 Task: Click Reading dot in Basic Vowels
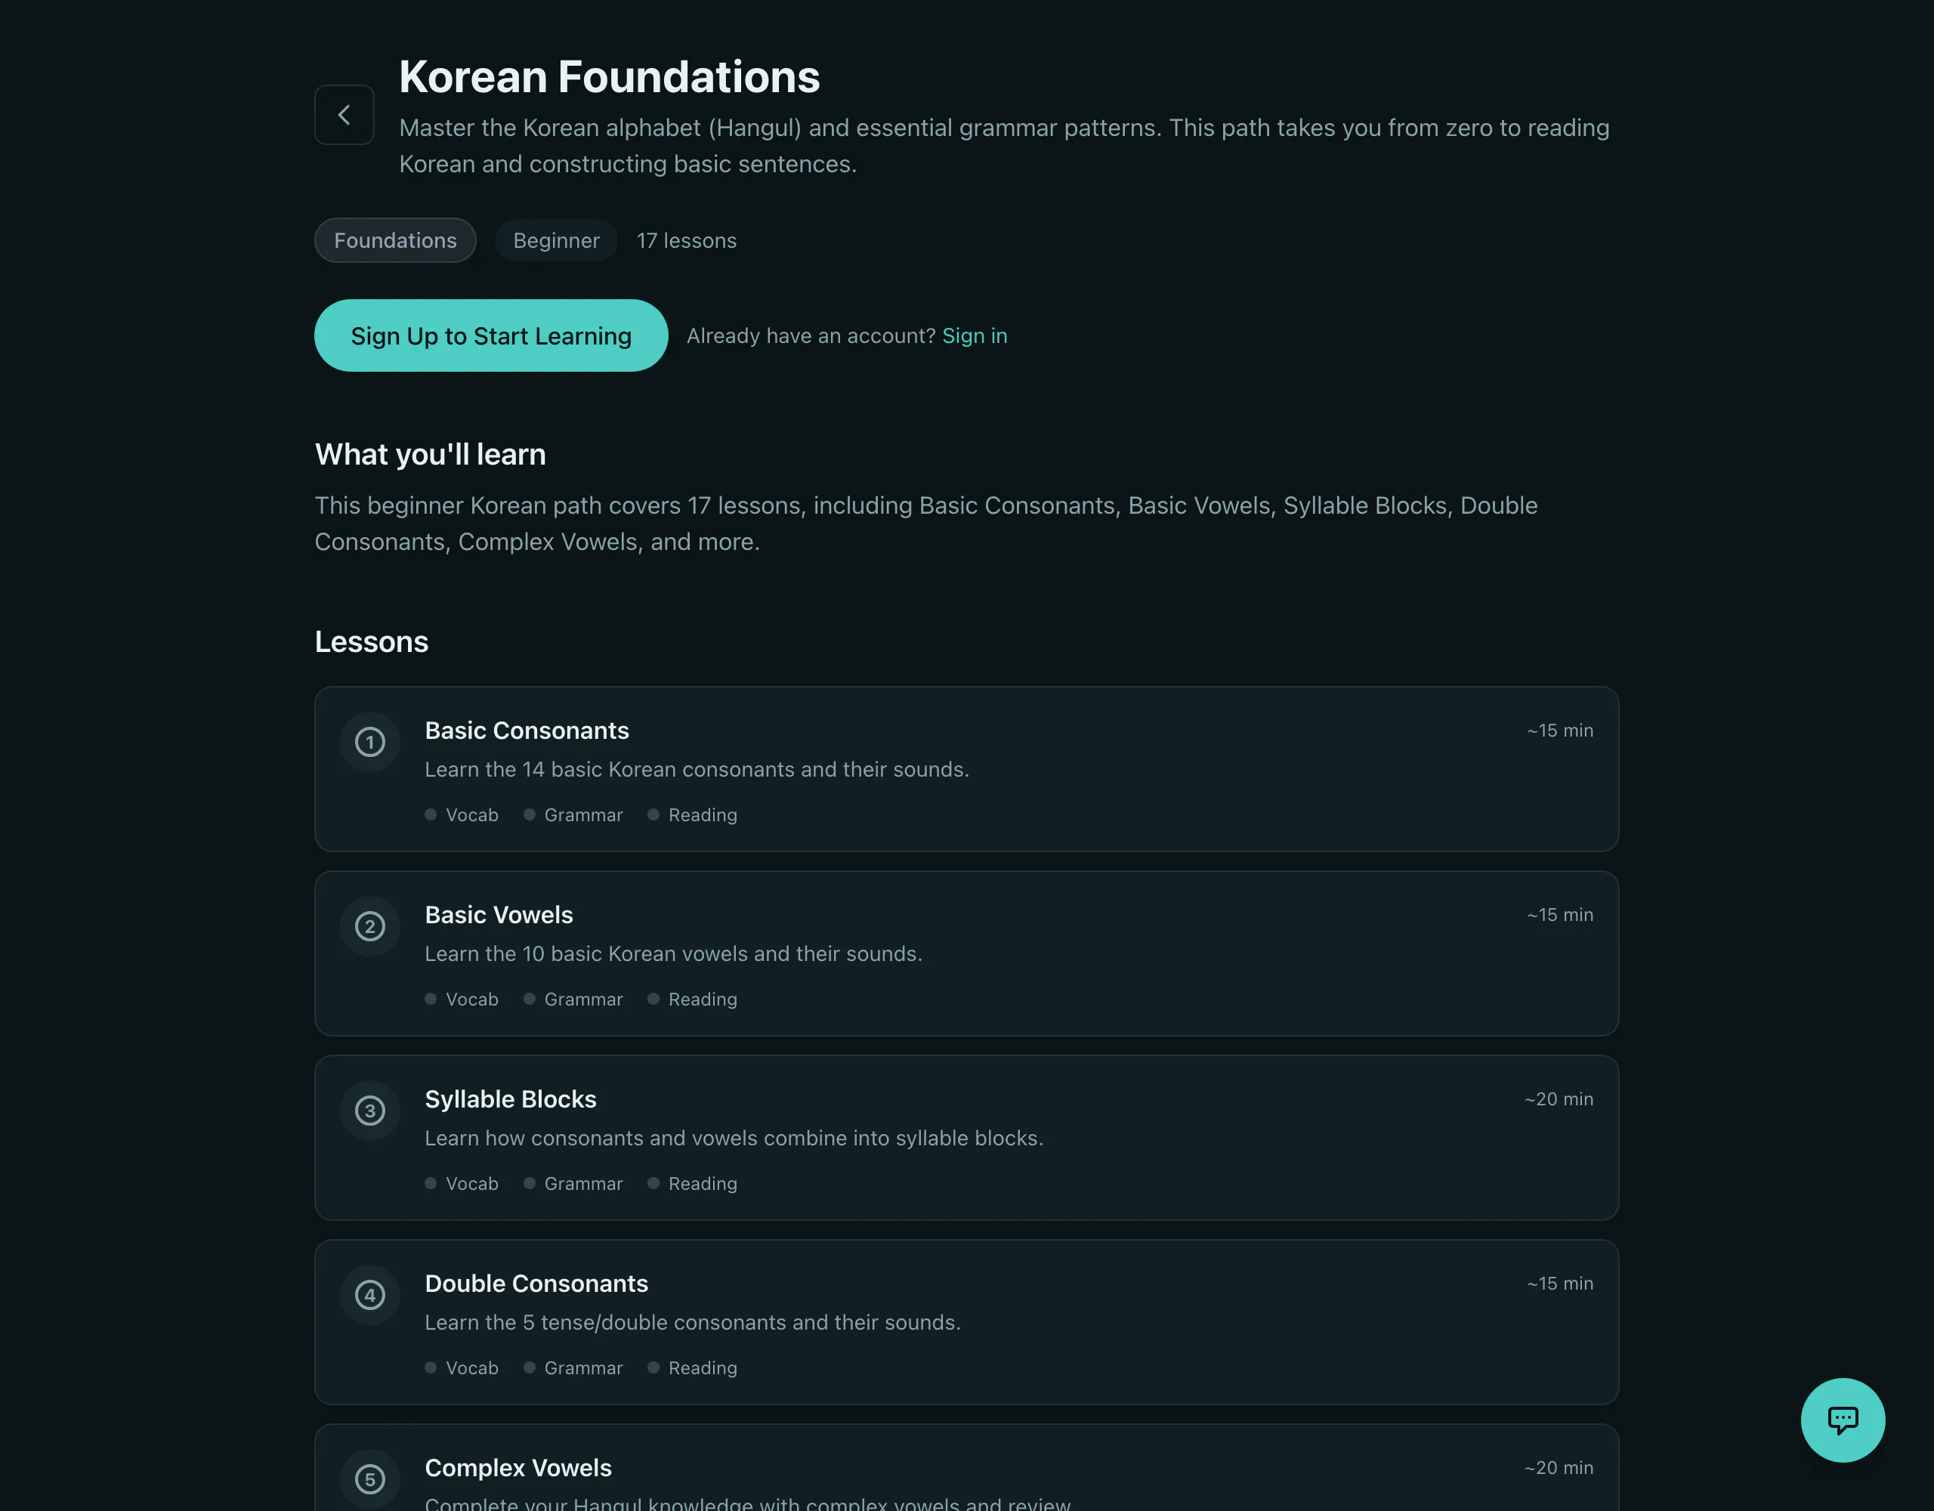653,998
